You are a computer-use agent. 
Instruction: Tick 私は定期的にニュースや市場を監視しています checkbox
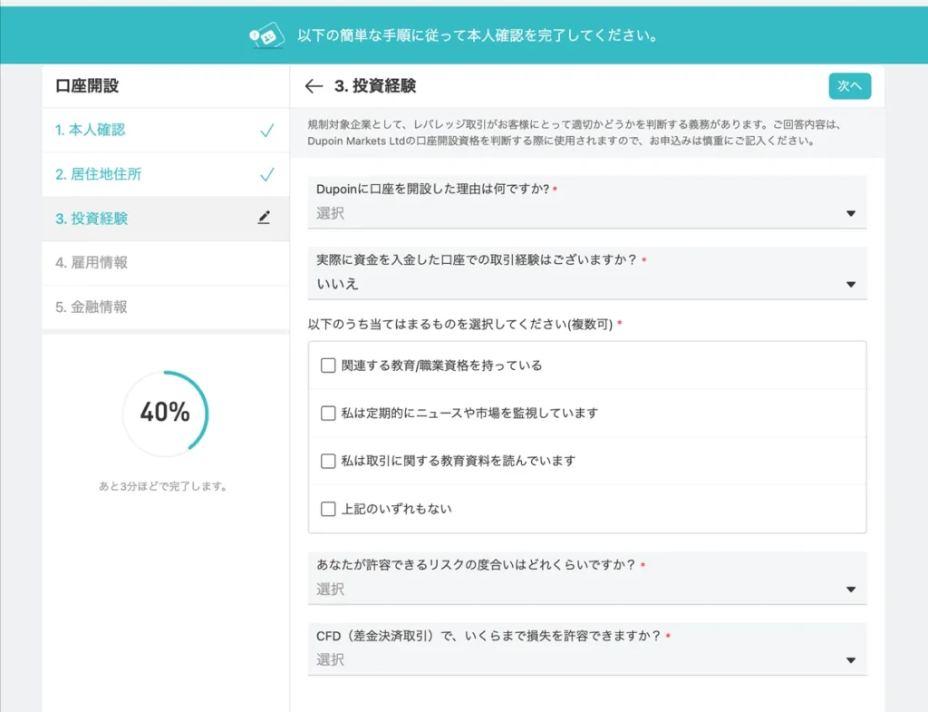click(328, 414)
